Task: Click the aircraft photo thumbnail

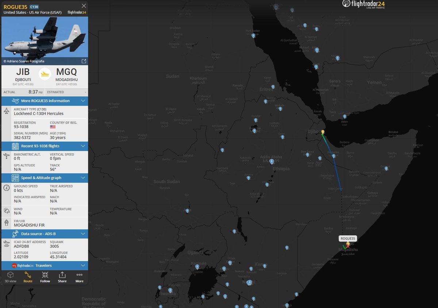Action: point(45,38)
